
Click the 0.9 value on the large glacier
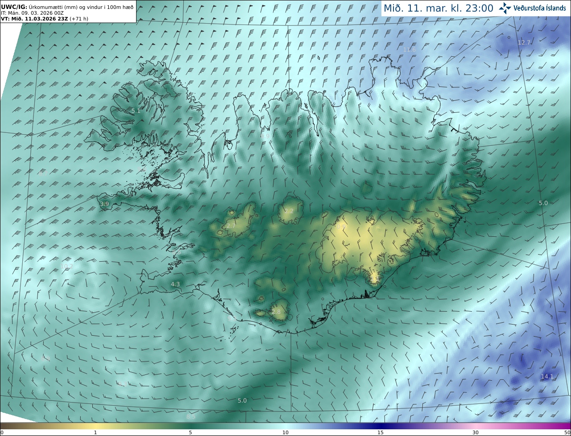click(341, 227)
